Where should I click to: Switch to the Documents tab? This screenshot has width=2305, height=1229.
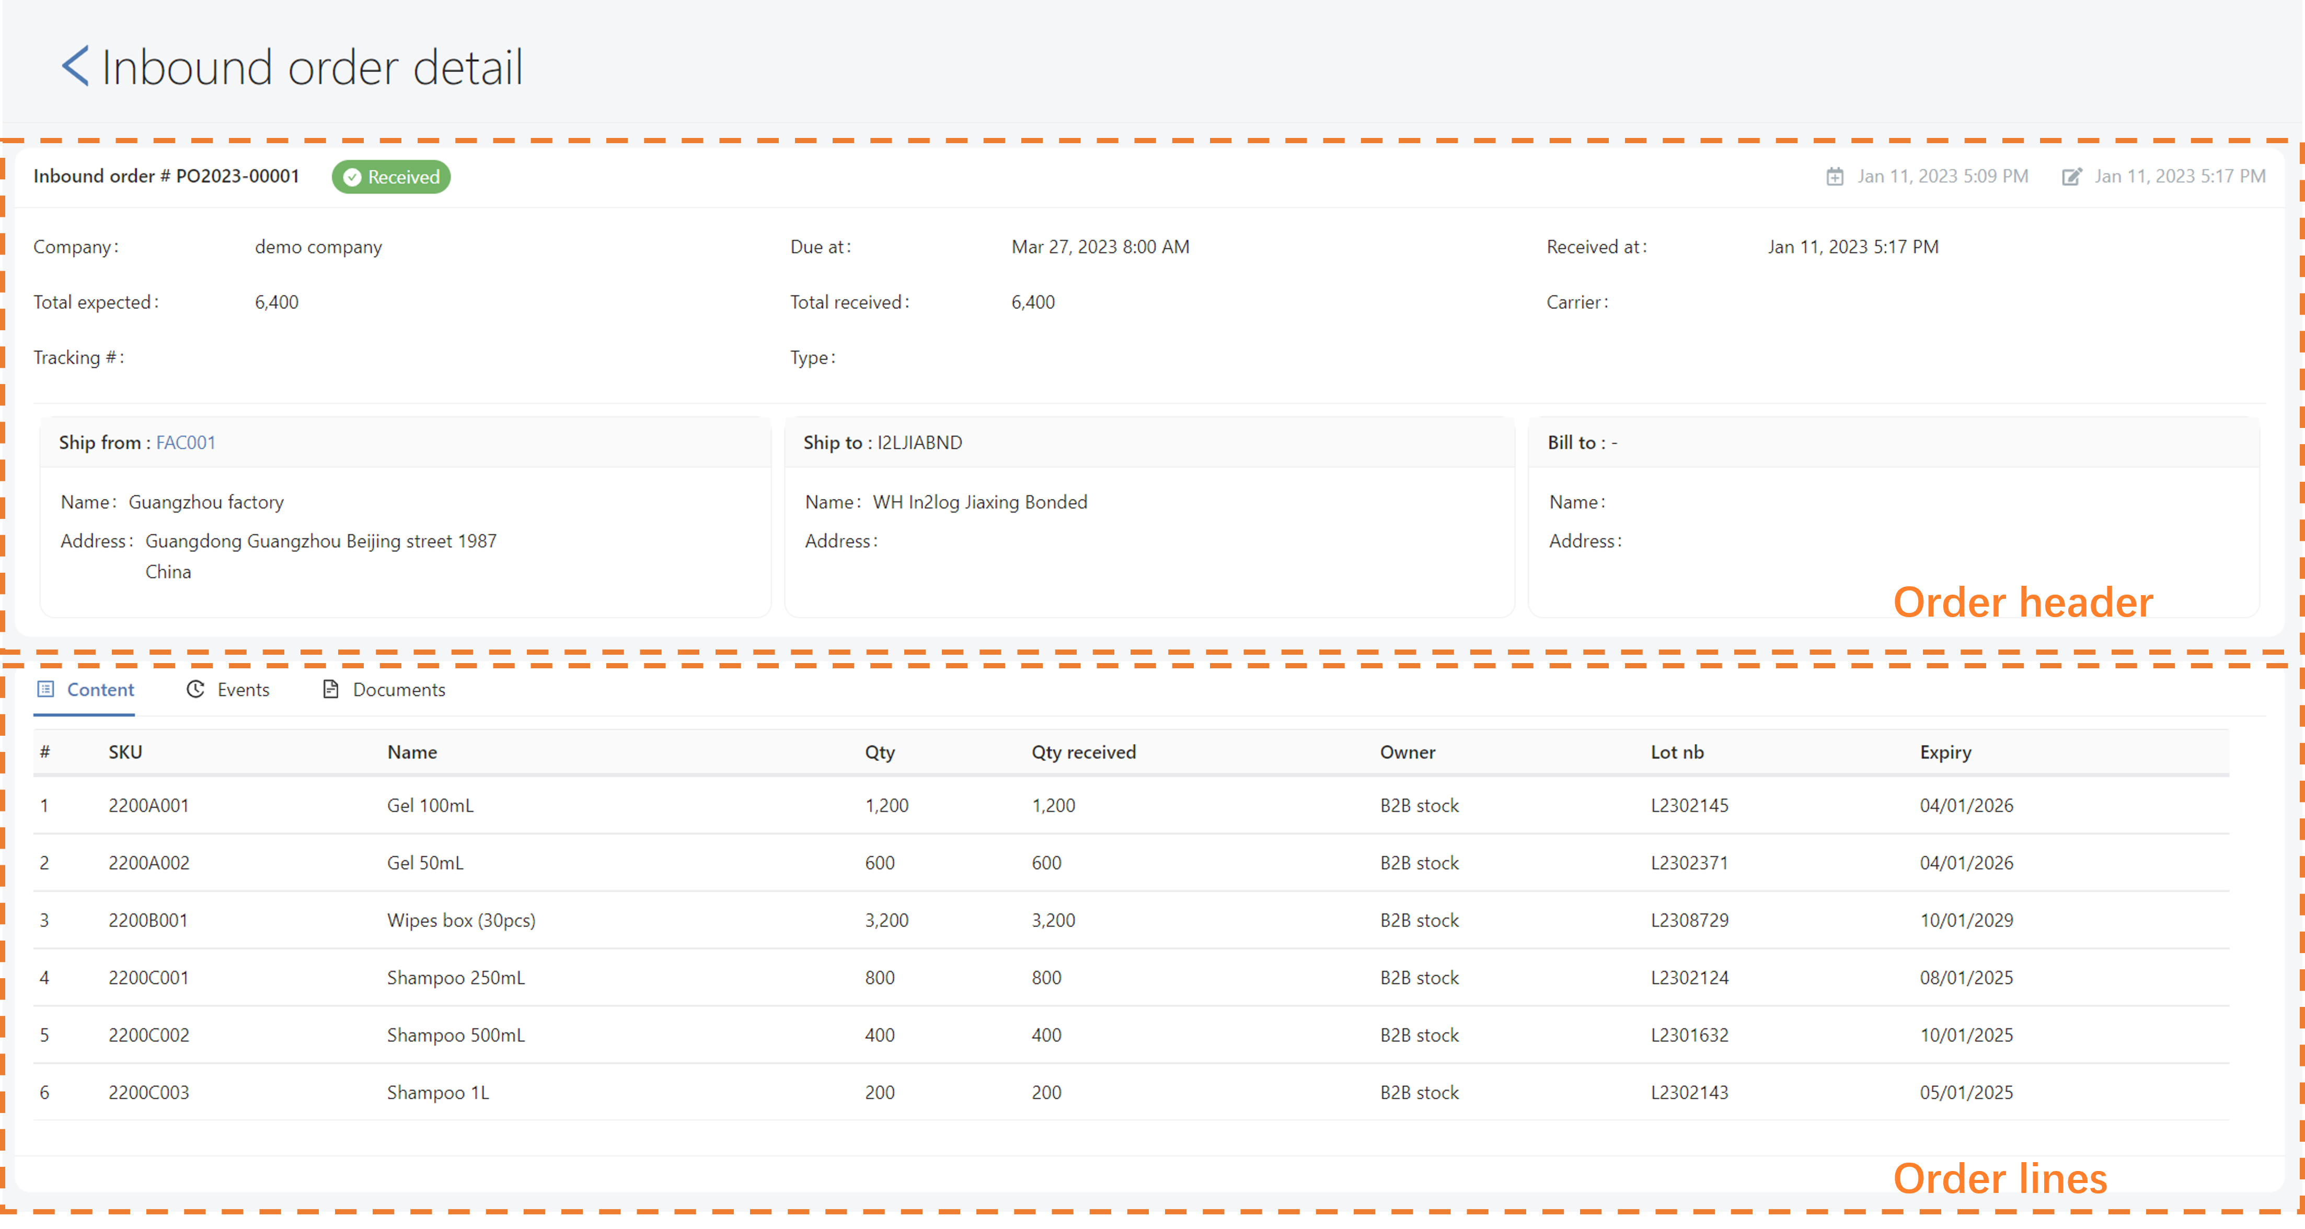(x=398, y=690)
